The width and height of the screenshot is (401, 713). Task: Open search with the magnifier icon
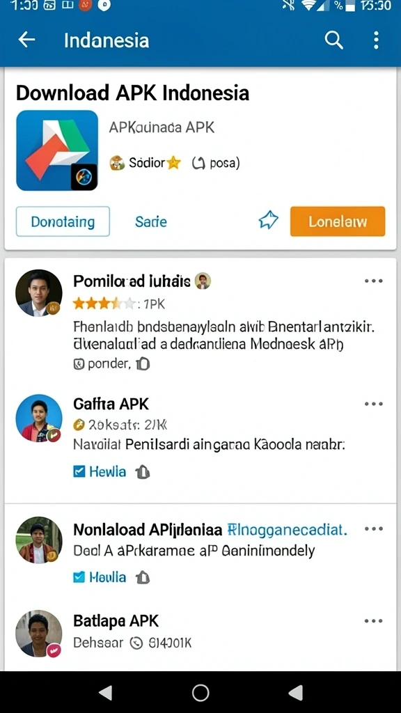pos(333,40)
